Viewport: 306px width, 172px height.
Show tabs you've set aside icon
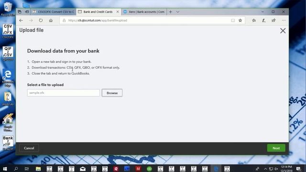(x=20, y=11)
